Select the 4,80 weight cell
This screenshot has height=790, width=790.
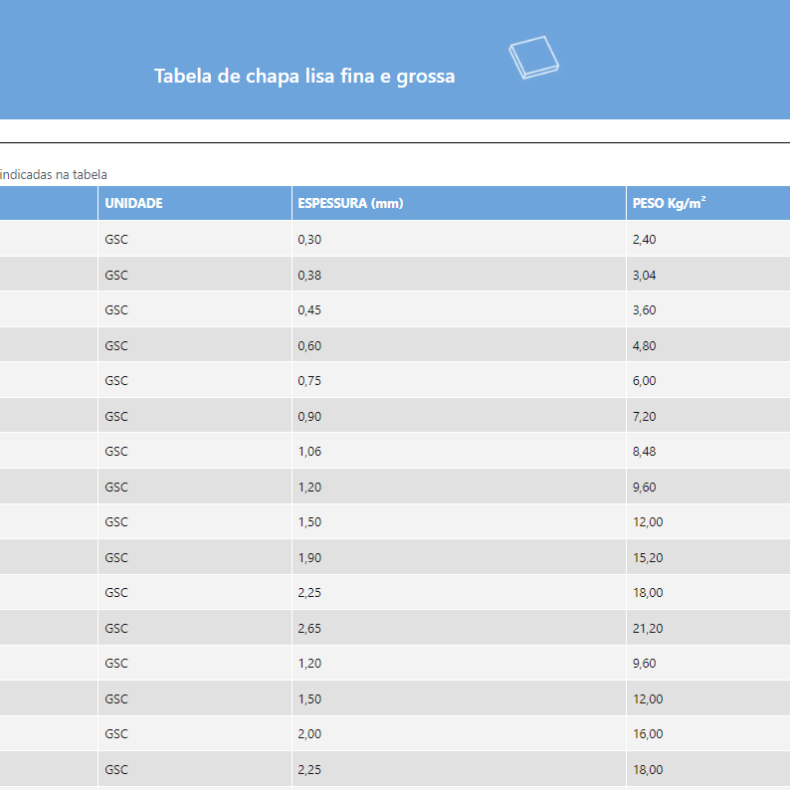tap(645, 345)
